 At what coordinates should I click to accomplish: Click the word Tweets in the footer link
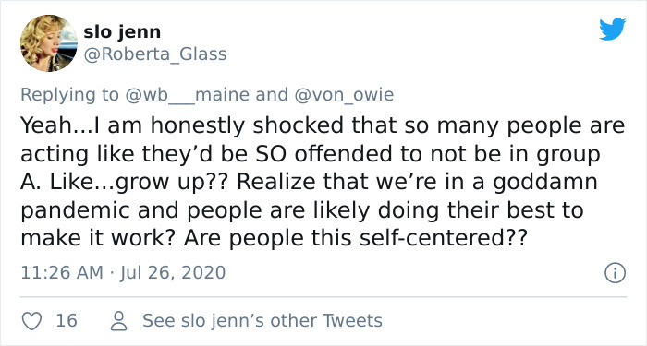[352, 321]
